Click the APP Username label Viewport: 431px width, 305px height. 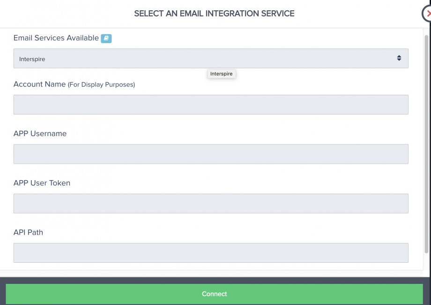40,134
